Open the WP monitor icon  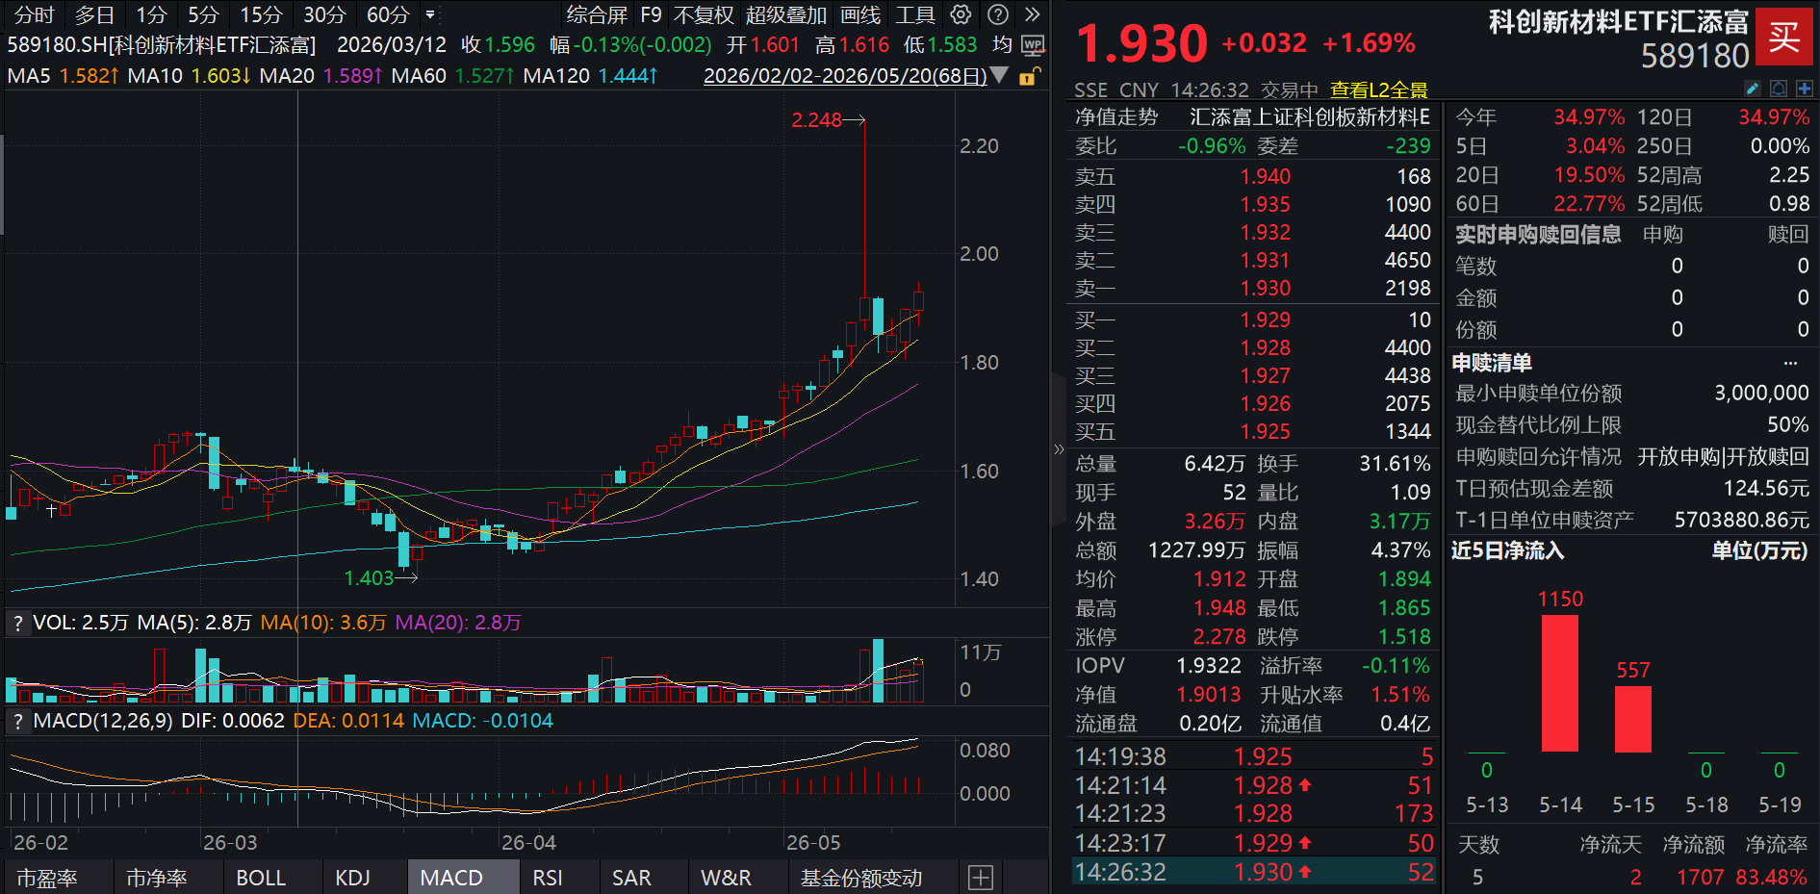1033,45
